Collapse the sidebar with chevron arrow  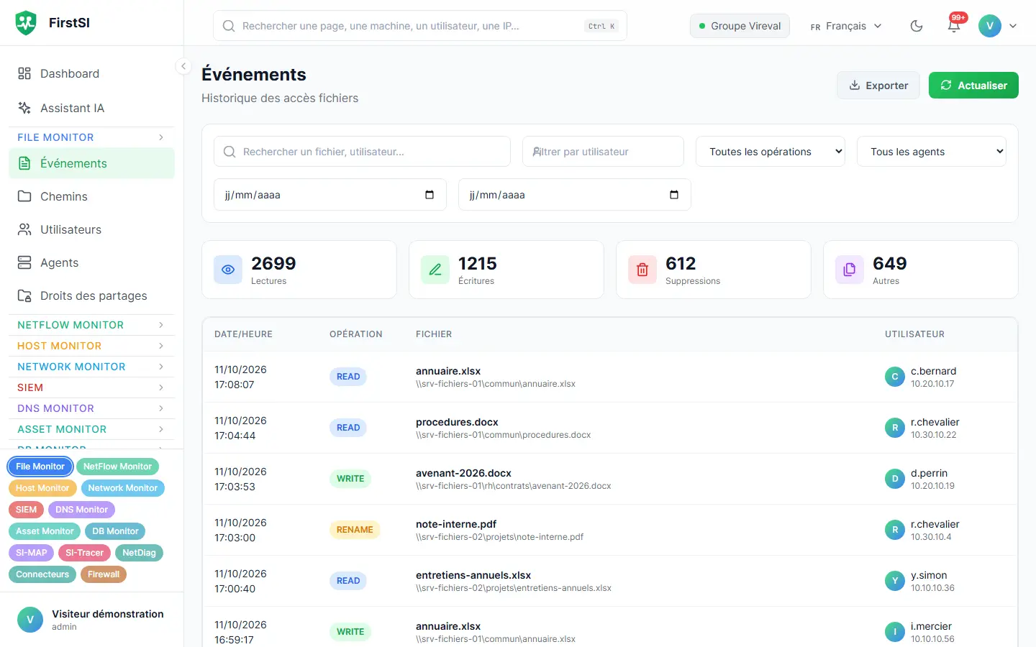point(183,66)
